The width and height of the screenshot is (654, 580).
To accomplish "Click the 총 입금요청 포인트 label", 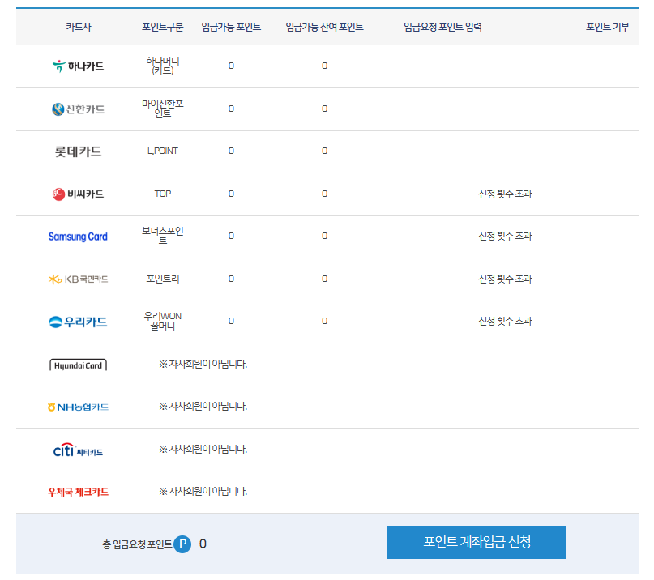I will pyautogui.click(x=137, y=544).
